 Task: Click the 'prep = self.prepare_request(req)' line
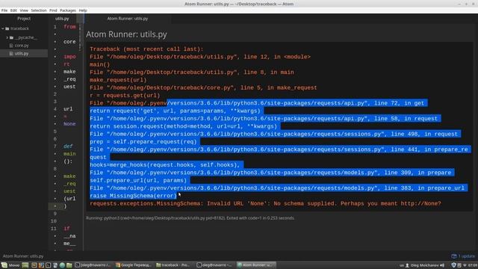[143, 142]
